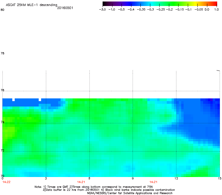This screenshot has height=195, width=222.
Task: Click the red time label "14:22"
Action: [x=7, y=182]
